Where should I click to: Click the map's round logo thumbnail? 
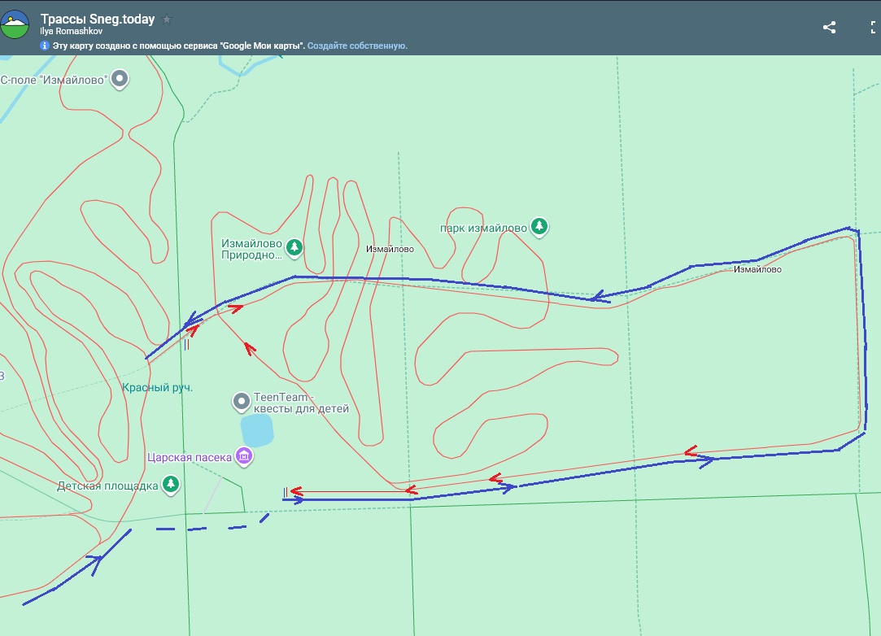(x=15, y=25)
